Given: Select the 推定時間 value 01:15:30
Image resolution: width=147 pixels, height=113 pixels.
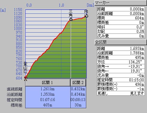Looking at the screenshot, I should coord(137,80).
